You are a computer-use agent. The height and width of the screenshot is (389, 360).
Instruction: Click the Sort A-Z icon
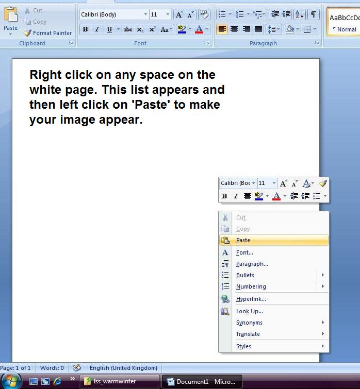click(300, 14)
